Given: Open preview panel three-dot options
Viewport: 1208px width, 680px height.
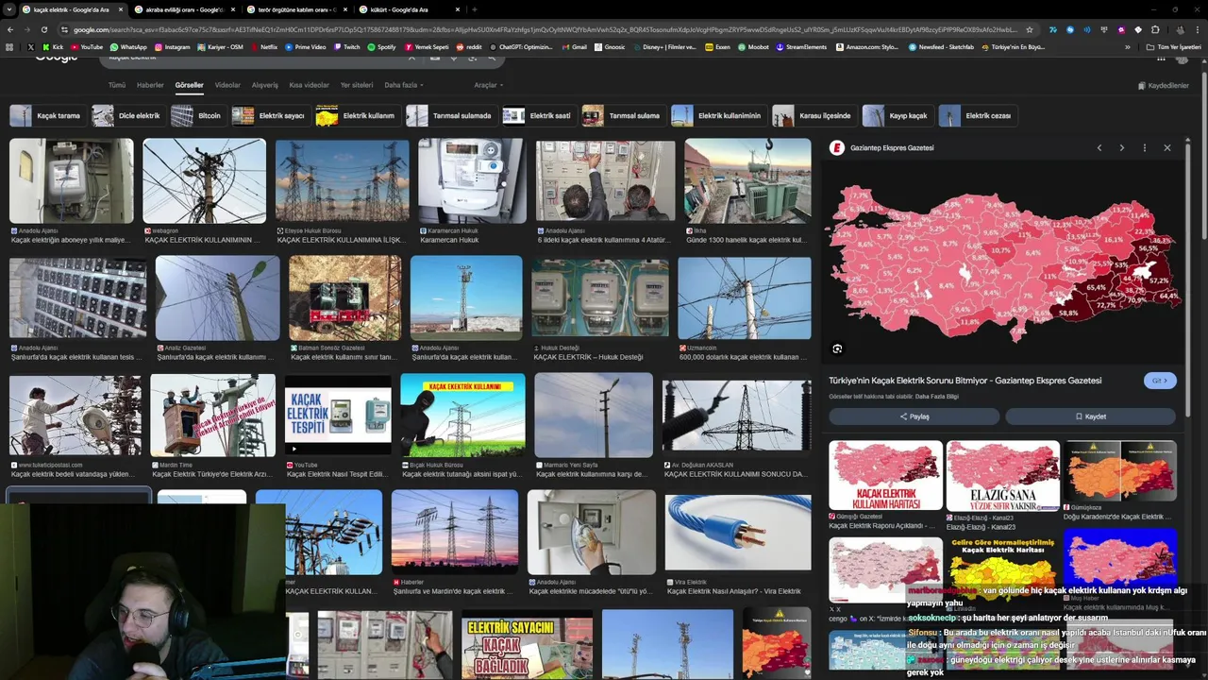Looking at the screenshot, I should (1144, 148).
